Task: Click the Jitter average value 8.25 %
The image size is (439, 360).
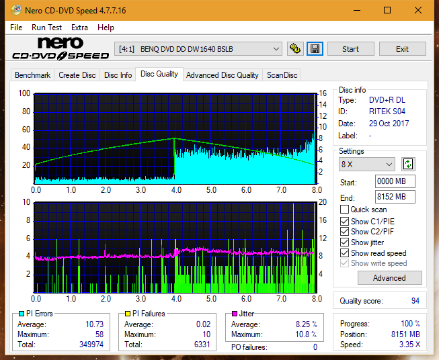Action: pos(307,324)
